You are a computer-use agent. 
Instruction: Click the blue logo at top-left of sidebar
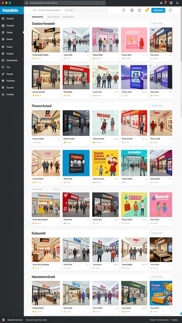pos(12,10)
